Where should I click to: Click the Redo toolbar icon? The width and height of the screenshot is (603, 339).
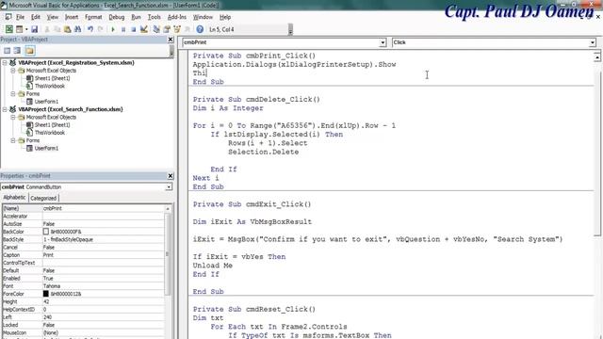tap(101, 29)
